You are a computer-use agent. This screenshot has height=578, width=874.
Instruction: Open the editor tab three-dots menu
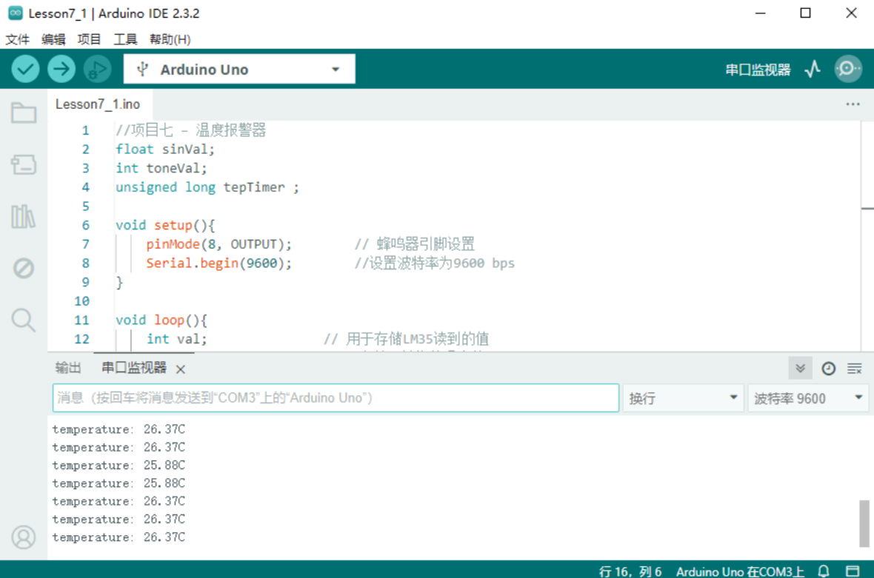pyautogui.click(x=853, y=104)
